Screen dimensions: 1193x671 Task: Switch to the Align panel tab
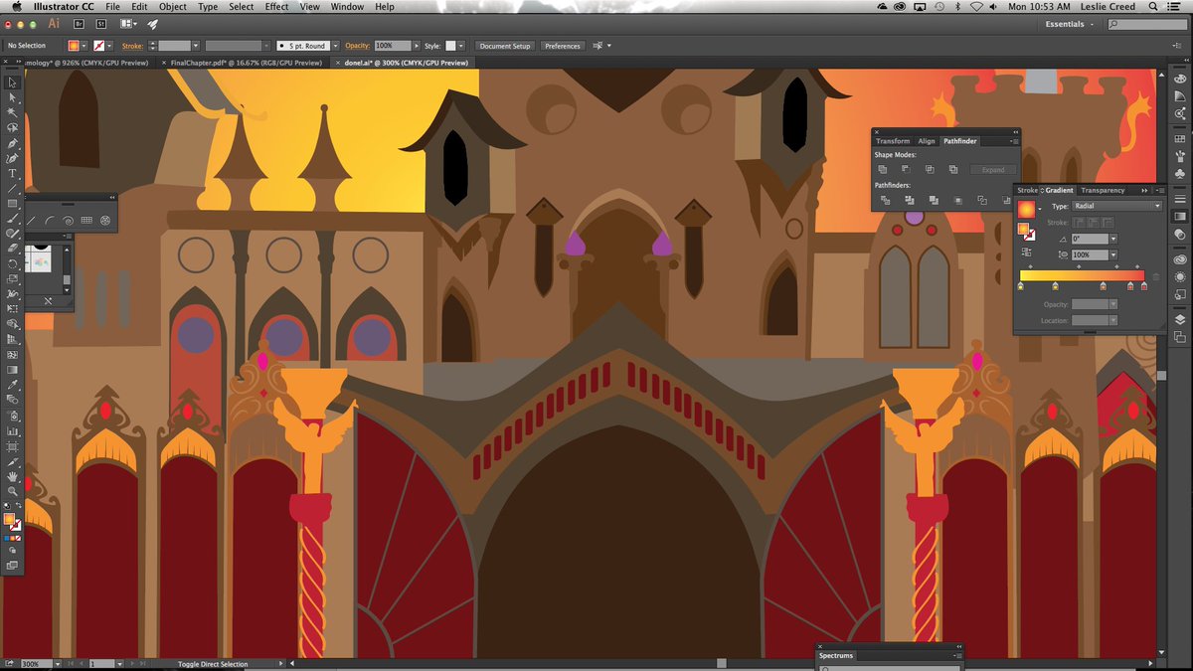click(x=927, y=141)
